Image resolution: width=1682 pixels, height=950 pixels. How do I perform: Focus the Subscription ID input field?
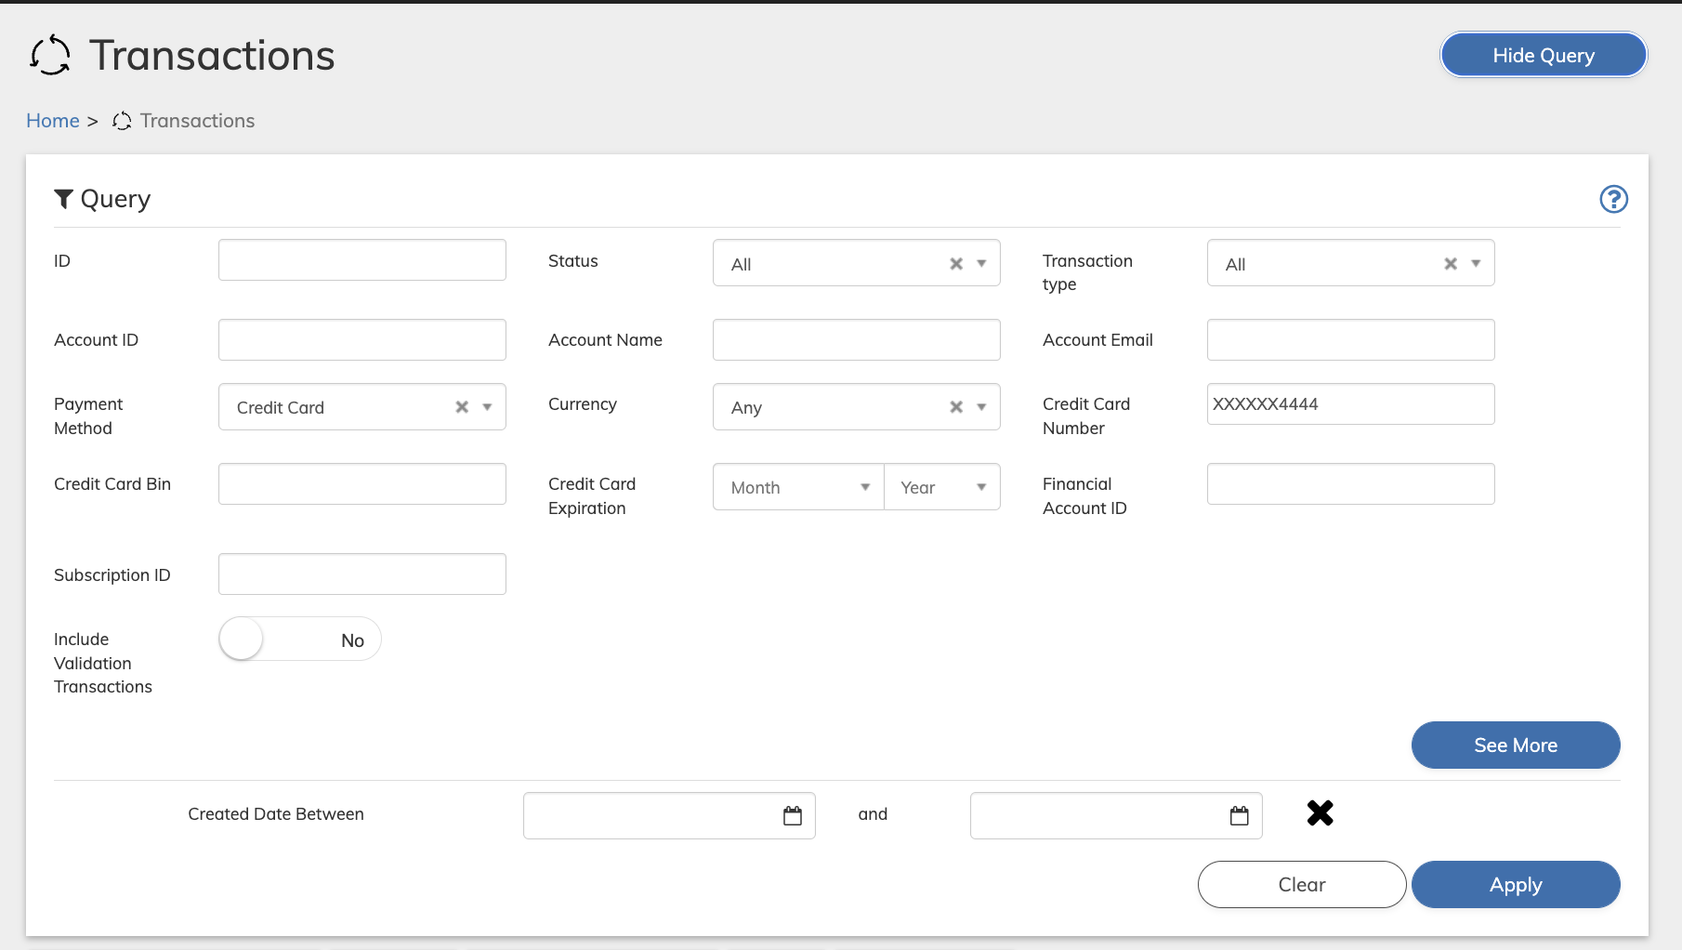pos(362,574)
